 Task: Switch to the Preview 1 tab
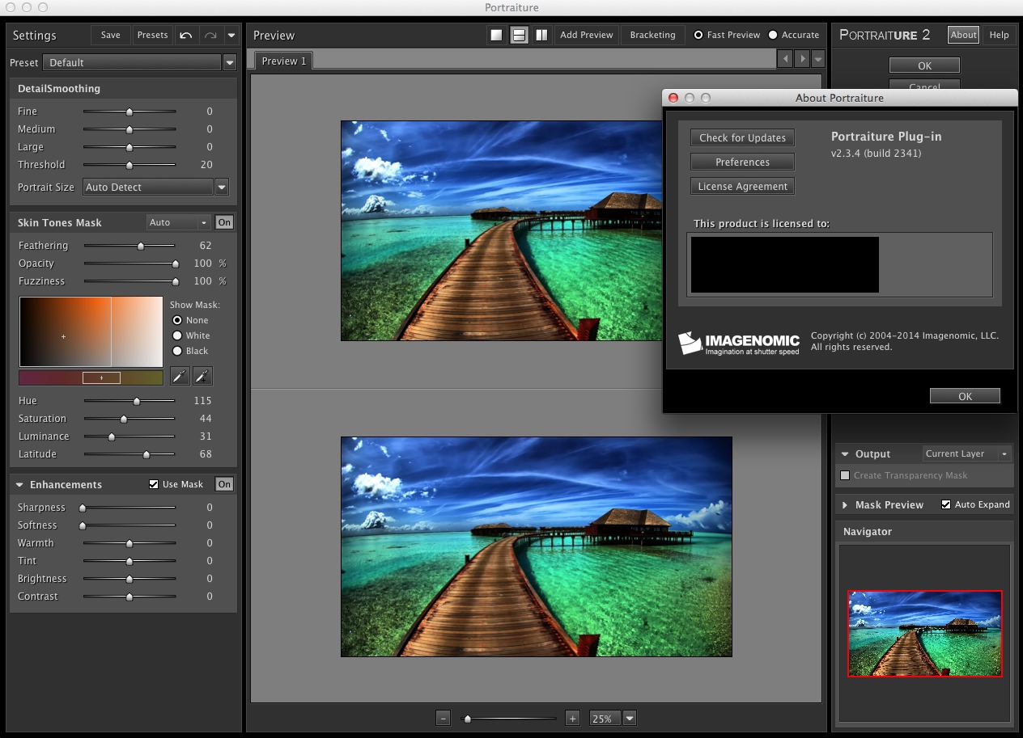point(284,61)
